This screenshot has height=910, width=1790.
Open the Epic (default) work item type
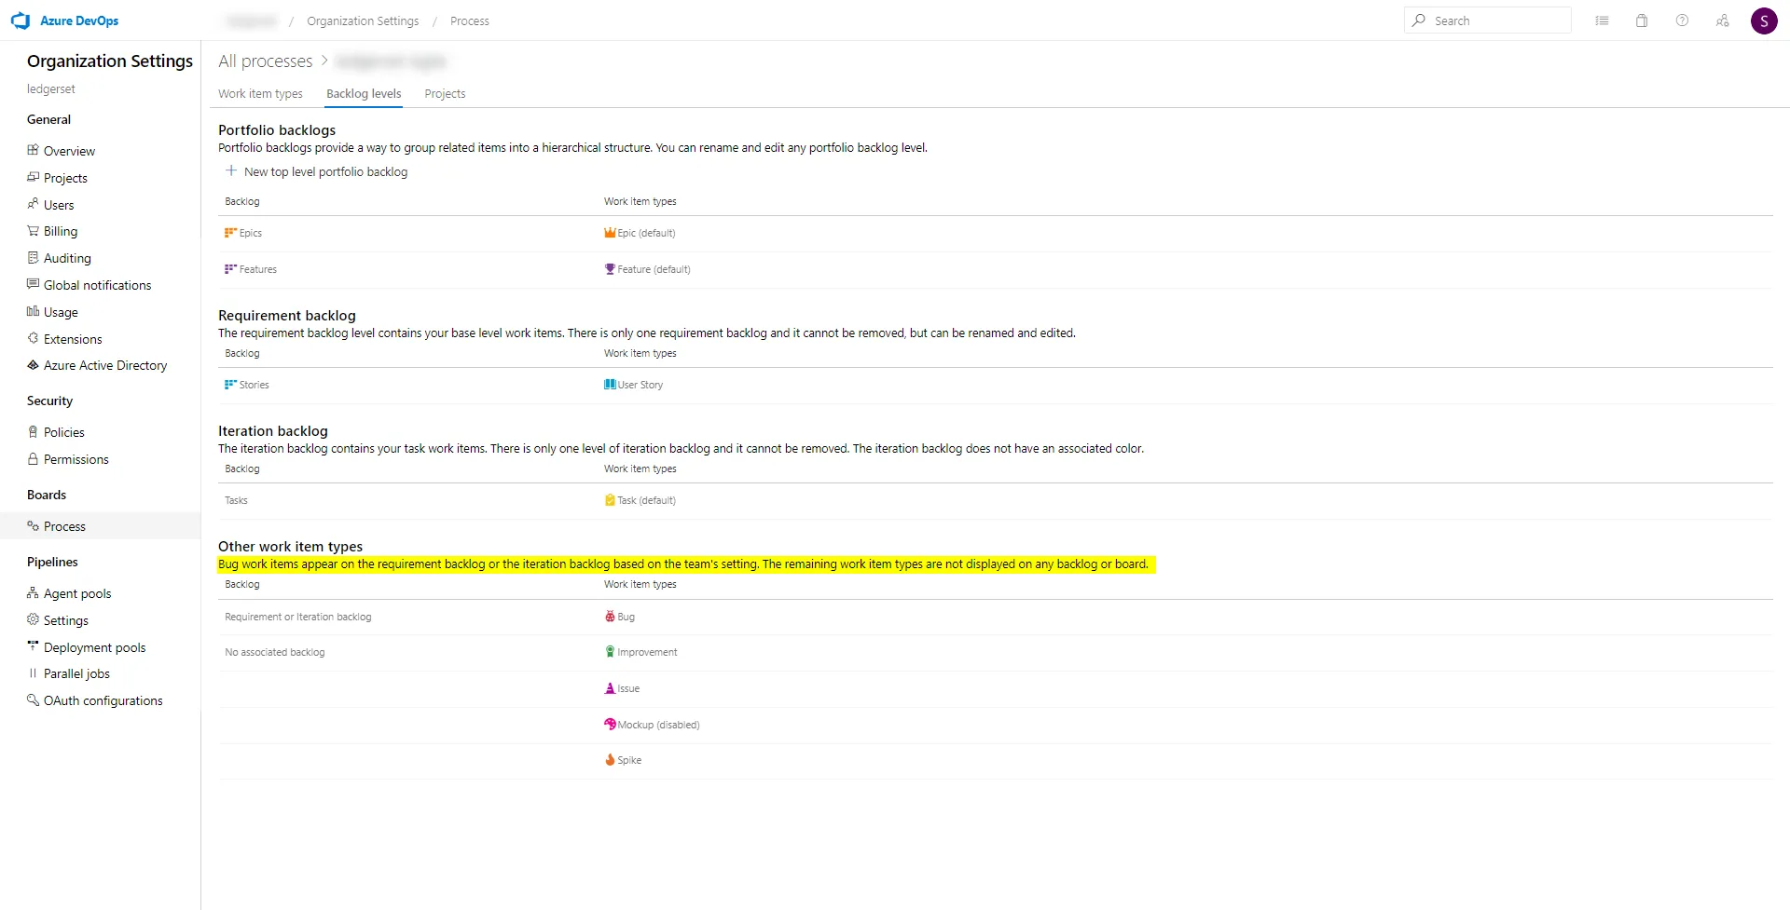[x=646, y=233]
